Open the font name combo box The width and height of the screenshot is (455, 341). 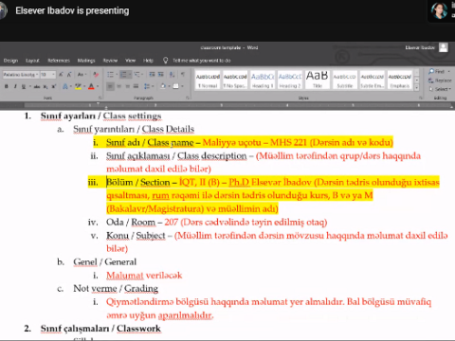click(x=21, y=75)
